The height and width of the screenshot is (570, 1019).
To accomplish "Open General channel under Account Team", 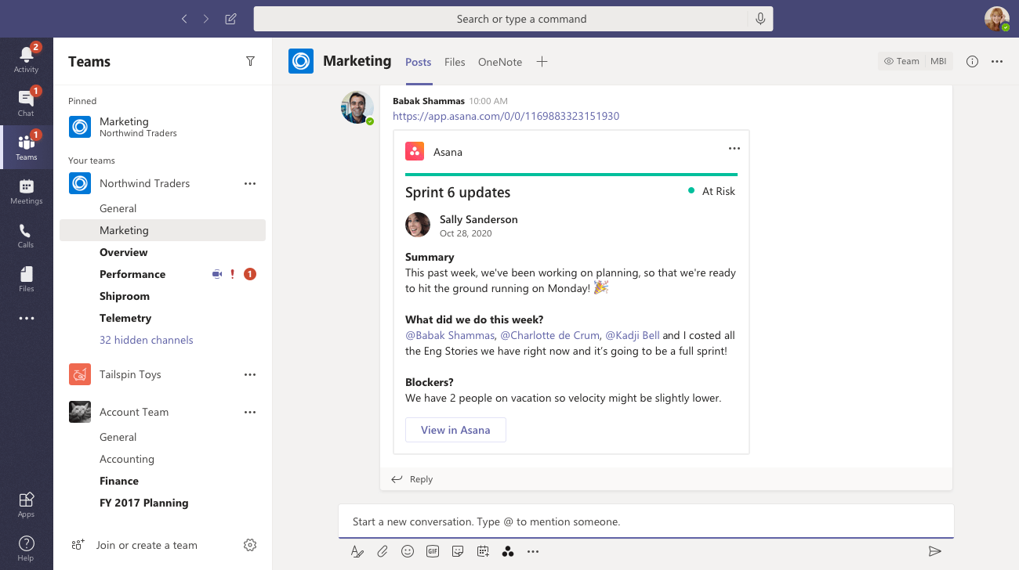I will pos(118,437).
